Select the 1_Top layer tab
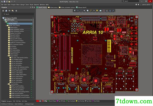Screen dimensions: 153x106 [x=44, y=101]
